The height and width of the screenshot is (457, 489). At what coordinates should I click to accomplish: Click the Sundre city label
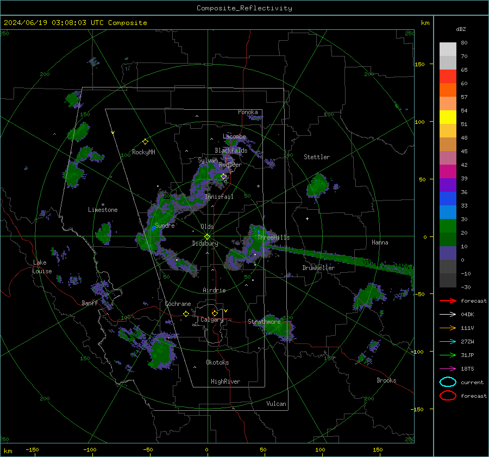coord(165,226)
